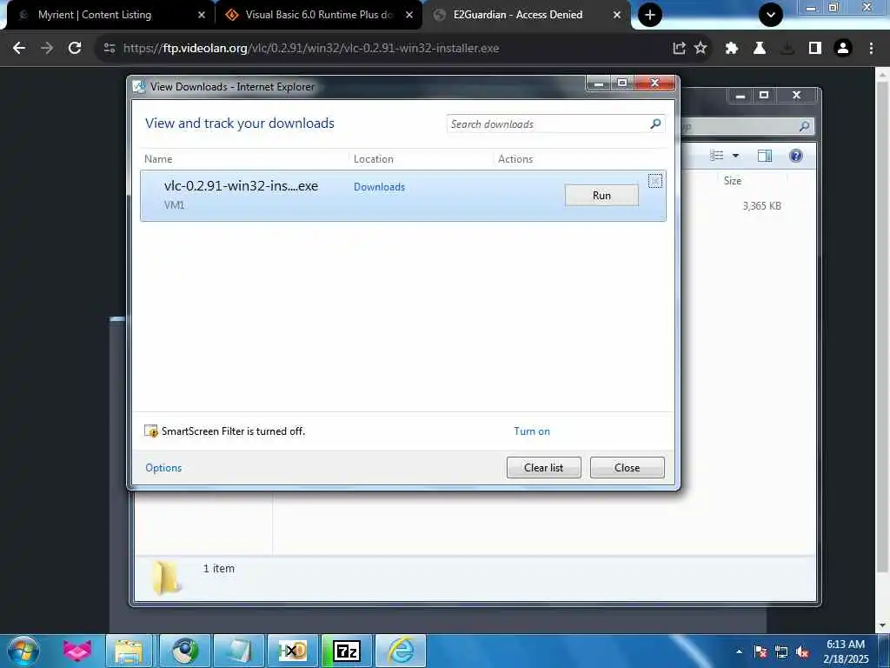Image resolution: width=890 pixels, height=668 pixels.
Task: Click the browser forward arrow
Action: tap(47, 49)
